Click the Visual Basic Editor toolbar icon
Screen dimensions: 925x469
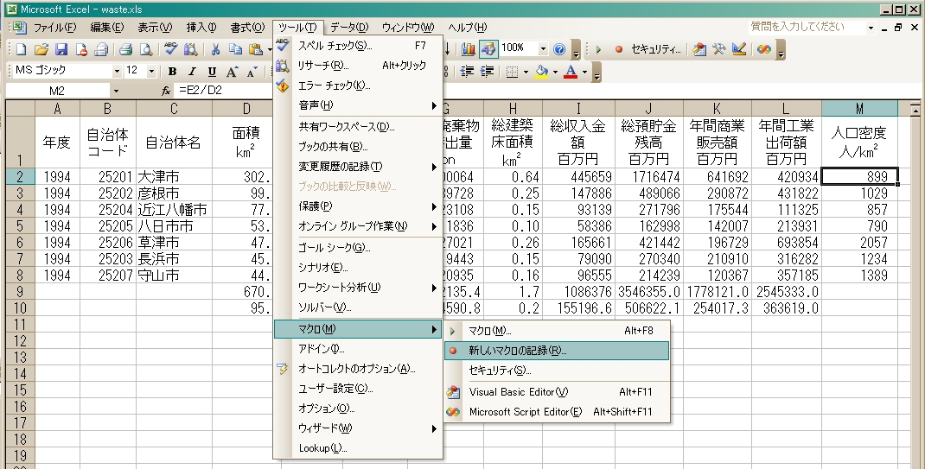[699, 49]
